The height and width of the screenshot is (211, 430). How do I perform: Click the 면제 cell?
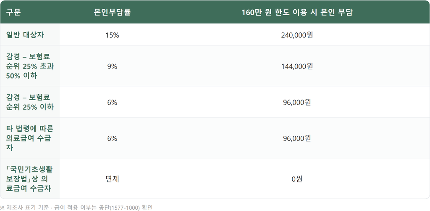click(112, 179)
